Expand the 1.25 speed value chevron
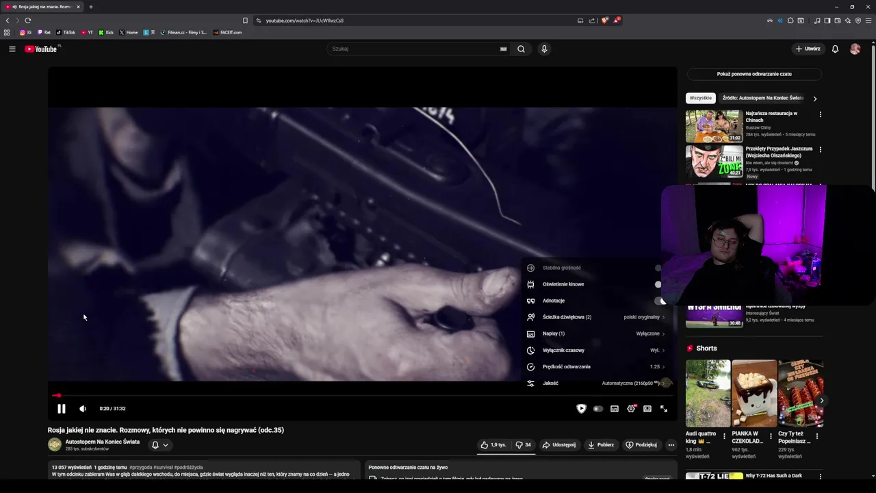The image size is (876, 493). [x=663, y=366]
